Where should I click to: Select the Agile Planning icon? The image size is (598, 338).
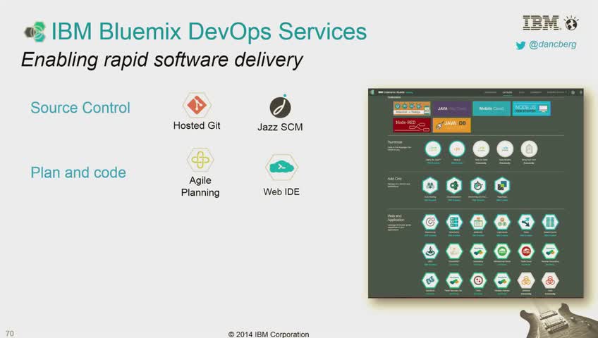tap(200, 159)
